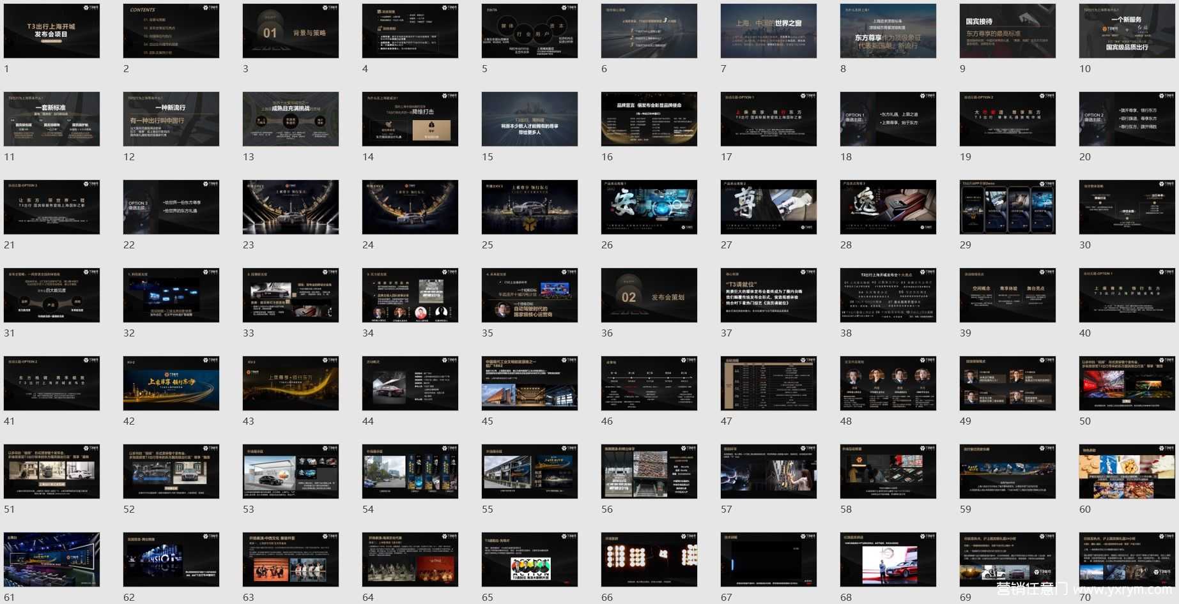Select slide 20 OPTION 2 thumbnail
This screenshot has height=604, width=1179.
tap(1127, 119)
